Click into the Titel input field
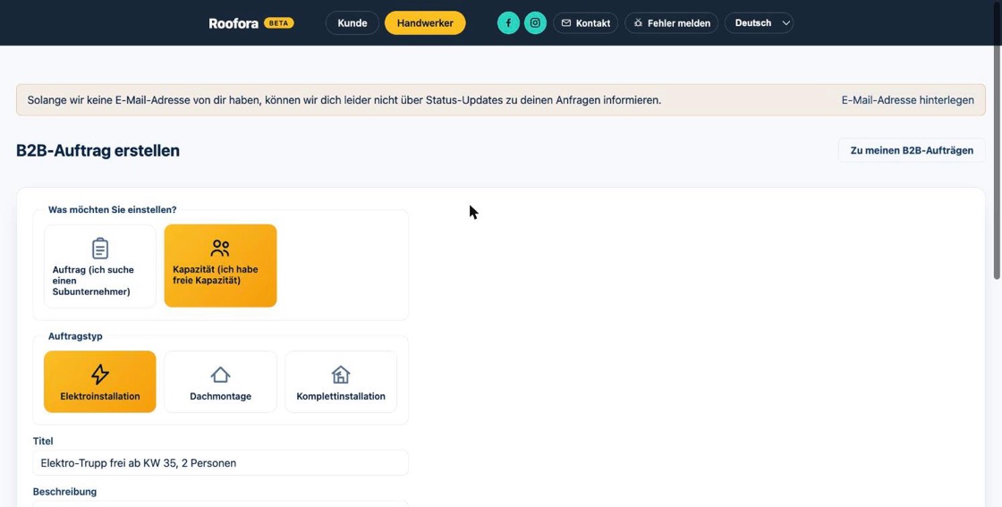Screen dimensions: 1002x507 tap(220, 463)
